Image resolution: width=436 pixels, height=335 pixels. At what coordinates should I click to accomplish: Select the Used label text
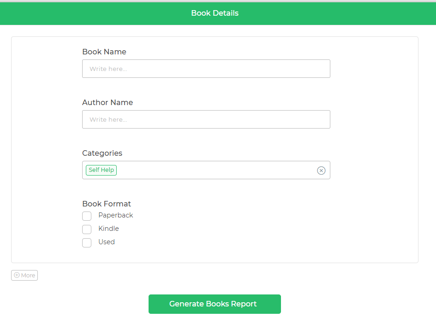(x=107, y=242)
